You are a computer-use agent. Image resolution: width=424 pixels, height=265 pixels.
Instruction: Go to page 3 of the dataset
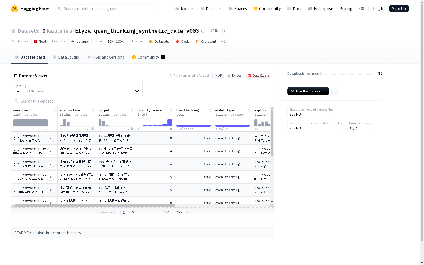click(142, 212)
